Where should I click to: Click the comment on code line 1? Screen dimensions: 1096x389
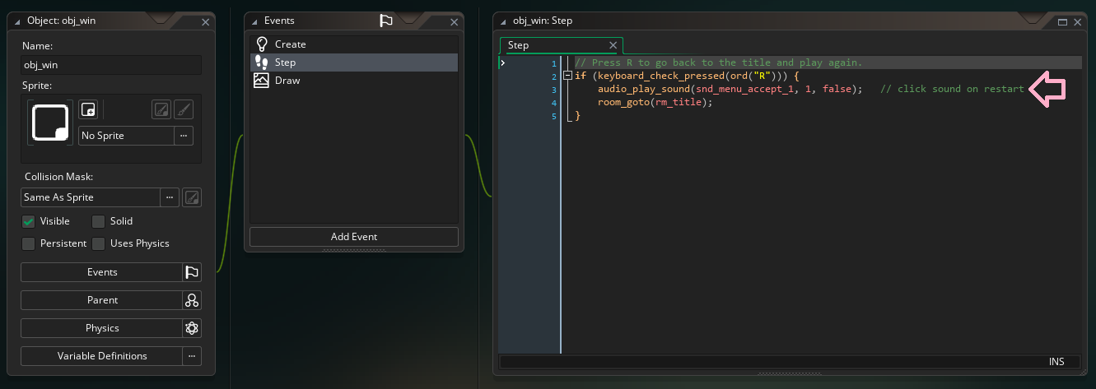coord(718,63)
